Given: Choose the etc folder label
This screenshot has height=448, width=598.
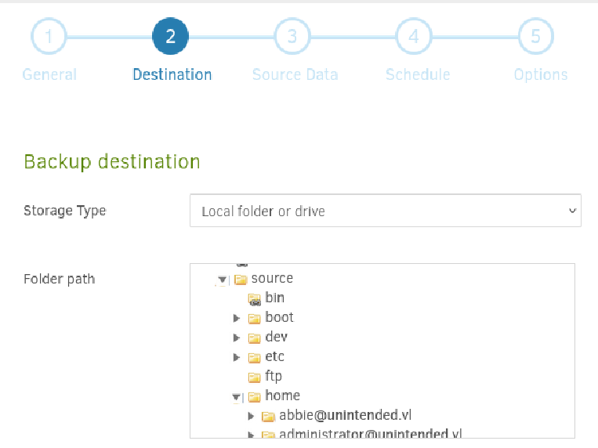Looking at the screenshot, I should tap(274, 356).
